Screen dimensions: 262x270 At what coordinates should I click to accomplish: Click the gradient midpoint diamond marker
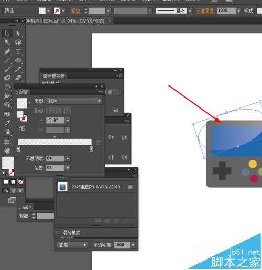[54, 137]
